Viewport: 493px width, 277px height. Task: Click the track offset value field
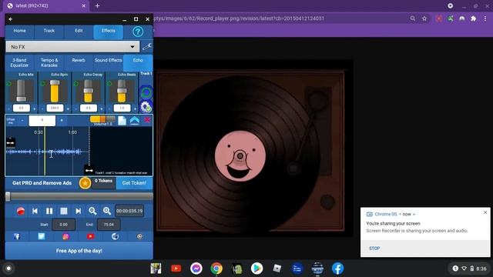[x=42, y=120]
